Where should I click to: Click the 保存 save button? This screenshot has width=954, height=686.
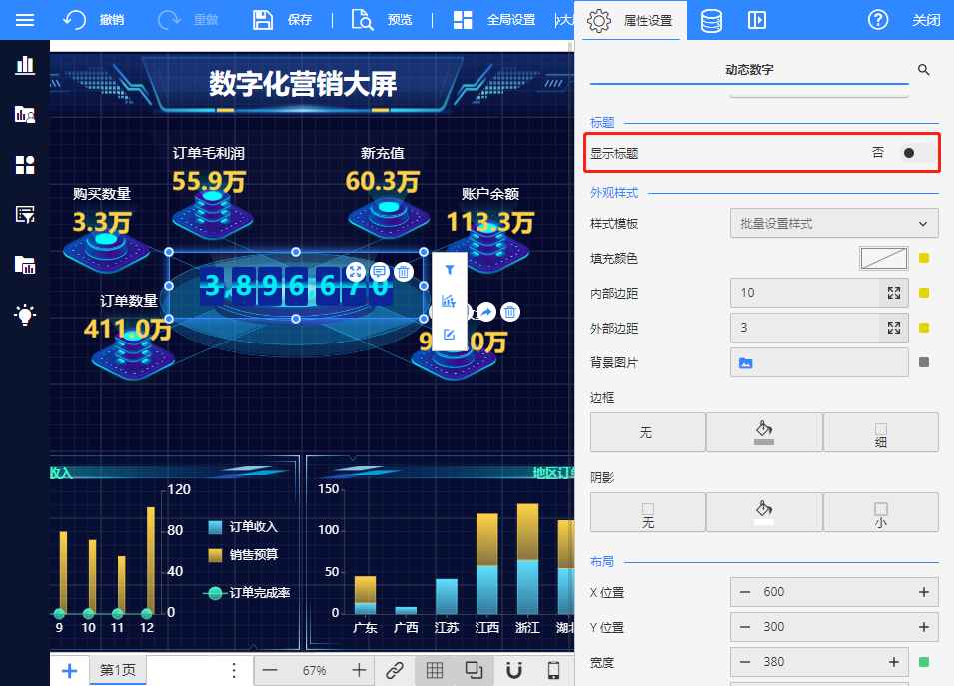coord(283,20)
